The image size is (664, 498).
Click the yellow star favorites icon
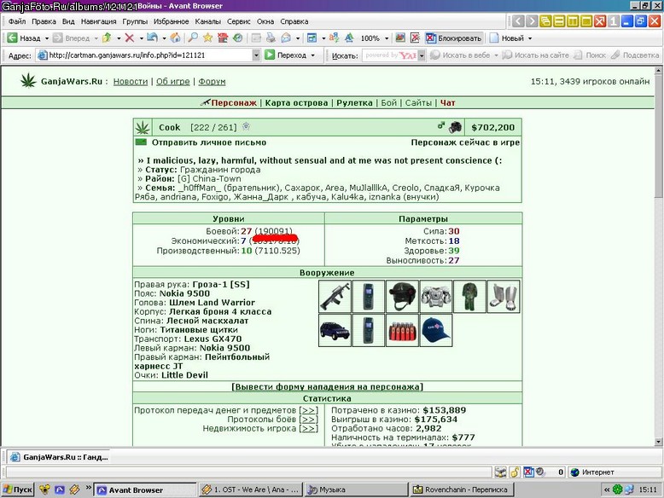tap(207, 38)
